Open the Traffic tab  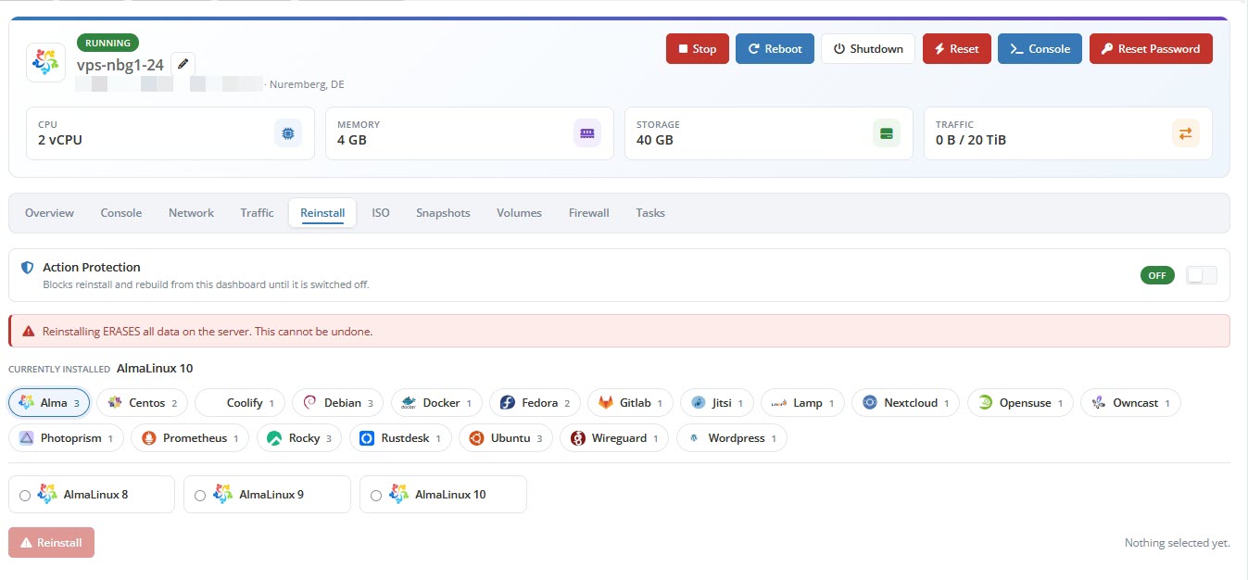click(x=257, y=213)
